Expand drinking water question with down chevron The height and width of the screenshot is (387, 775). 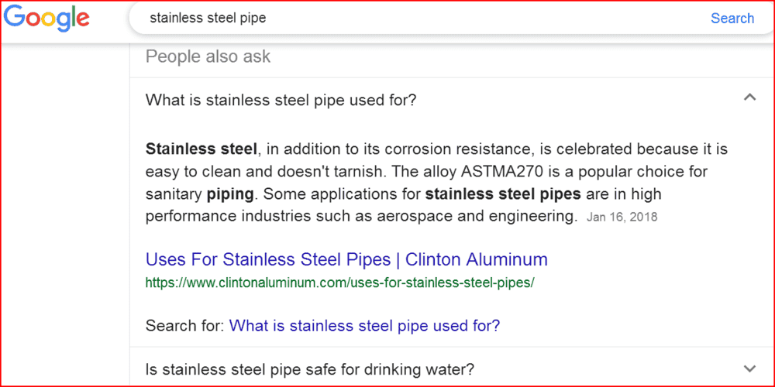click(x=749, y=368)
